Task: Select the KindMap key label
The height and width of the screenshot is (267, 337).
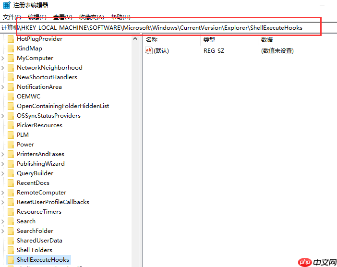Action: [29, 49]
